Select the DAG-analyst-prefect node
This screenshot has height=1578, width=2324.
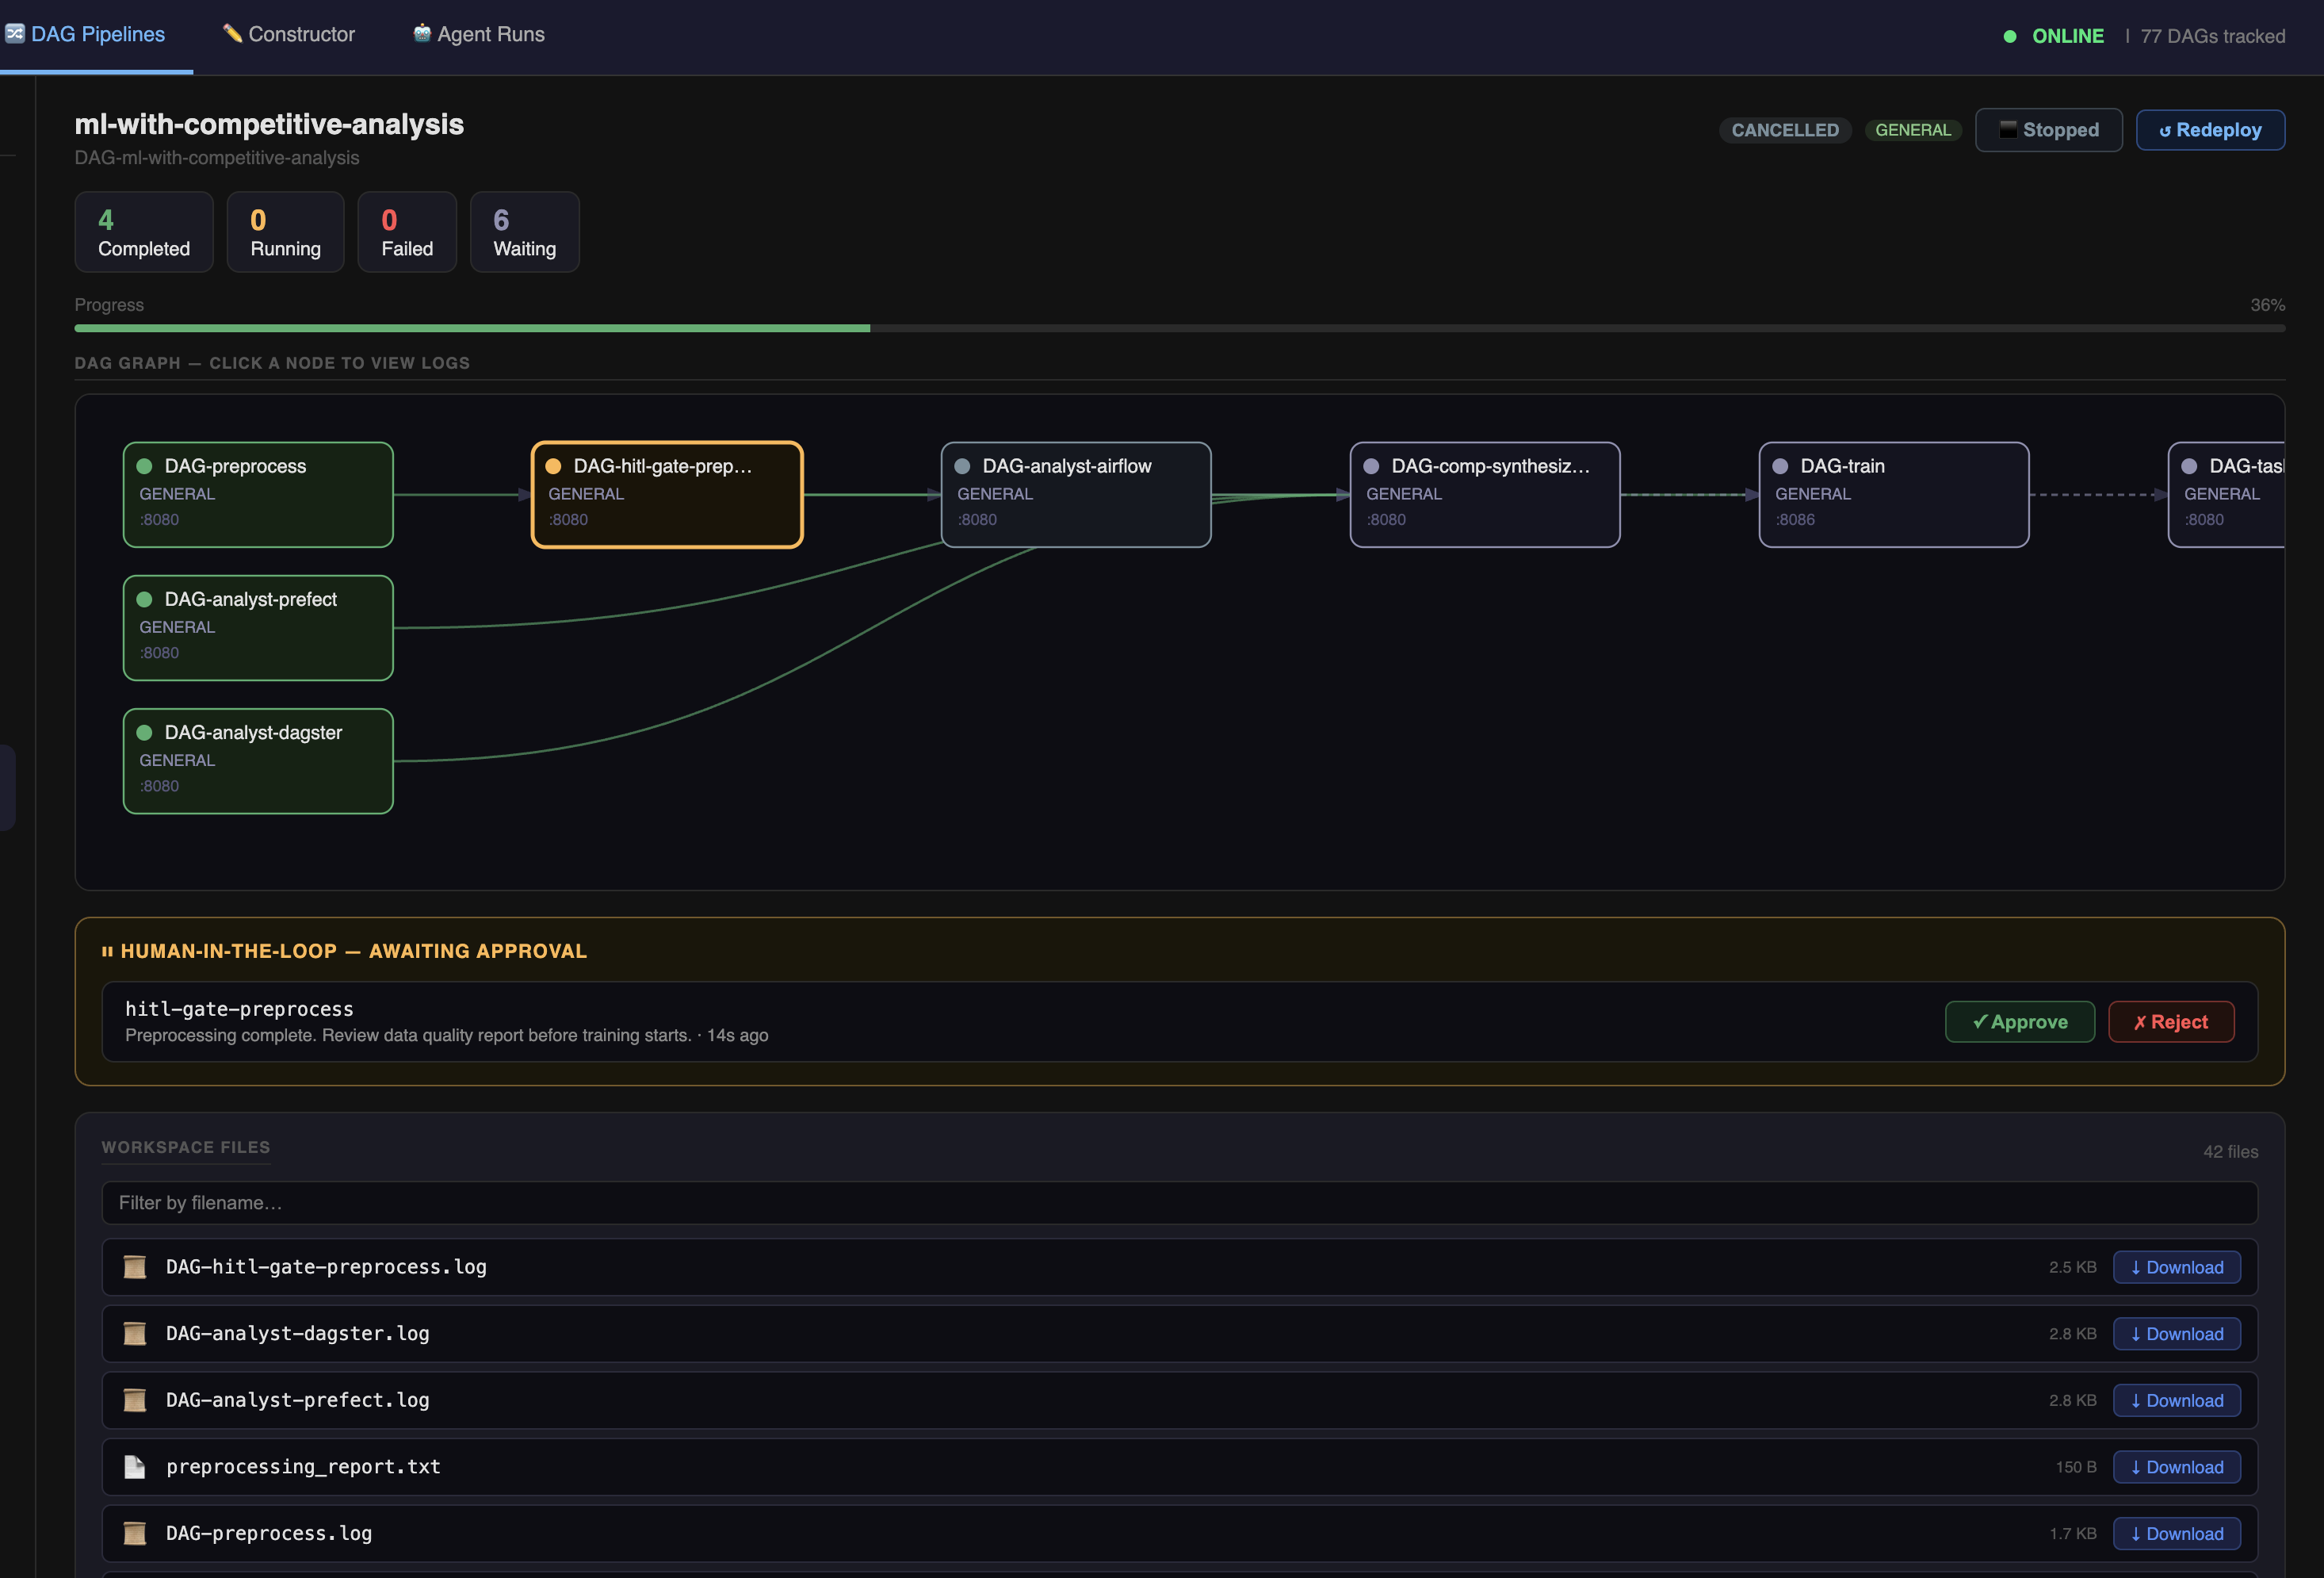point(258,627)
